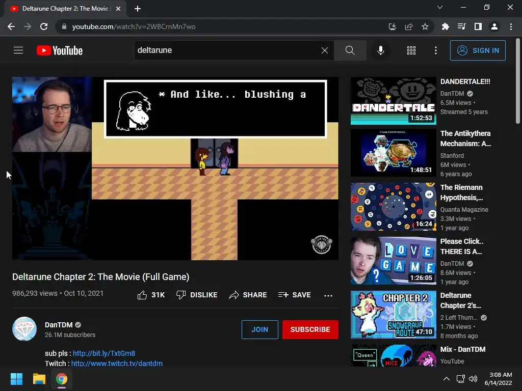The height and width of the screenshot is (391, 522).
Task: Open volume tray icon
Action: tap(473, 379)
